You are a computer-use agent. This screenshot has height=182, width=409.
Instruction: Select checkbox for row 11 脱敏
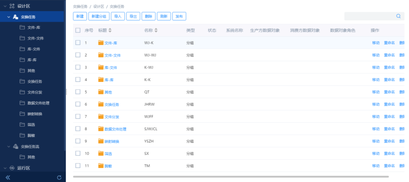[78, 165]
